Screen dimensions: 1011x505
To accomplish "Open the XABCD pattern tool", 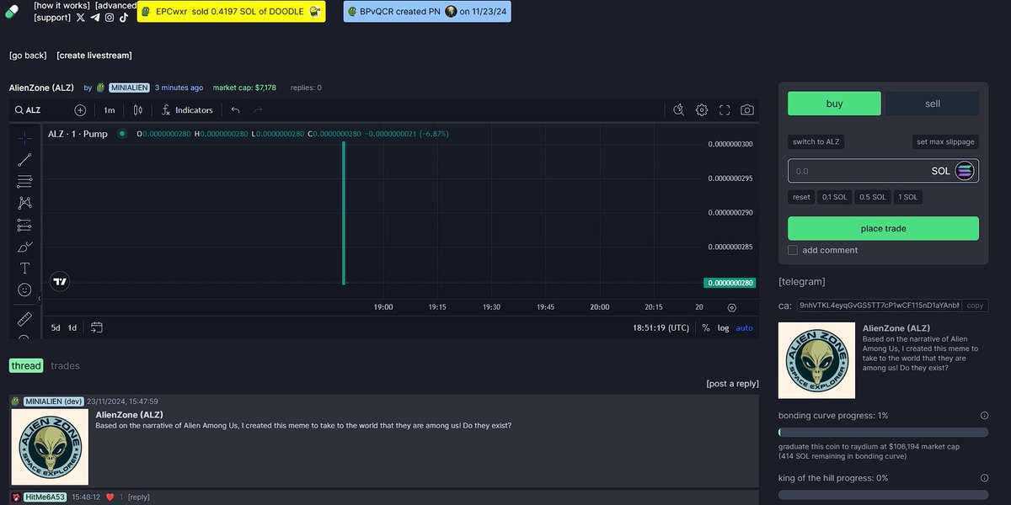I will (x=24, y=202).
